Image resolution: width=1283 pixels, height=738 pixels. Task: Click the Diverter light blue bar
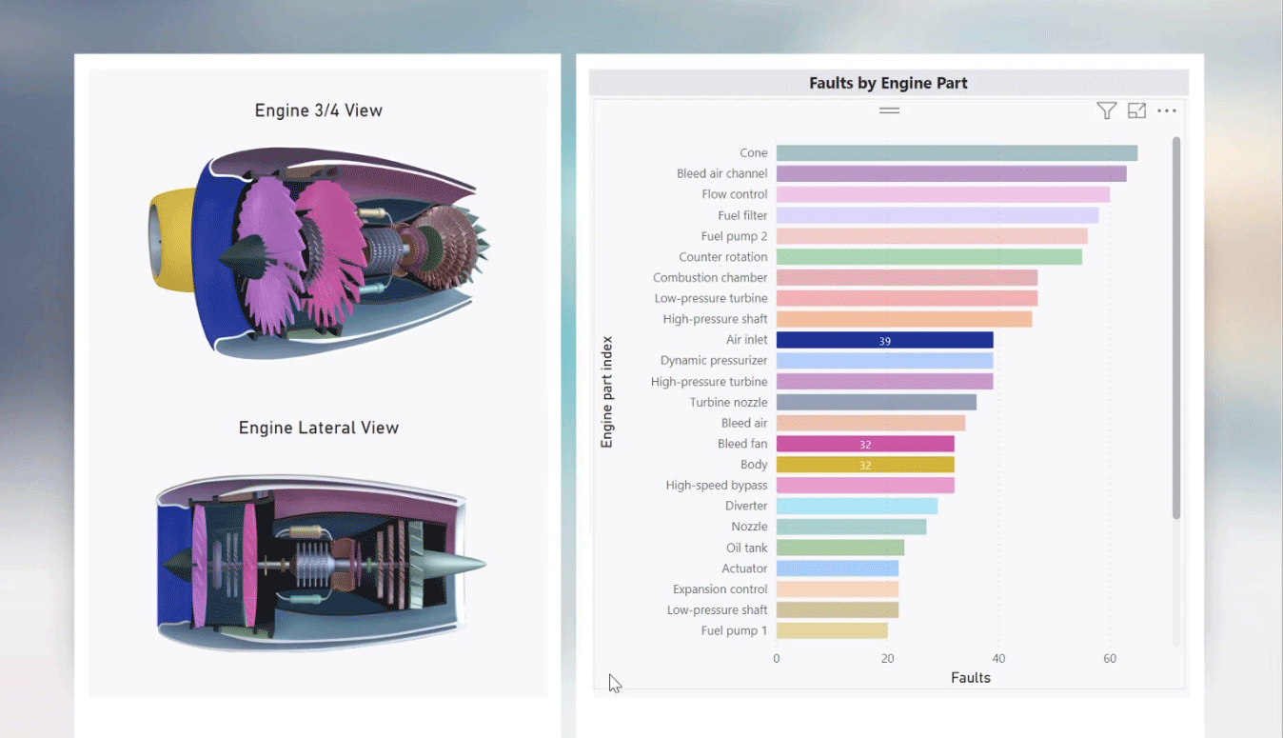click(857, 506)
